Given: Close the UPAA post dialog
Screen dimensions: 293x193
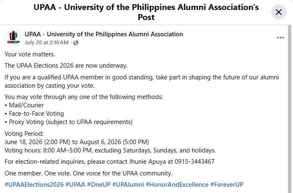Looking at the screenshot, I should point(279,12).
